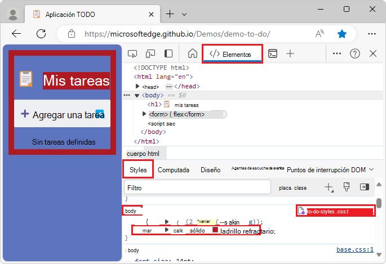Switch to the Styles tab
Viewport: 386px width, 264px height.
pos(138,169)
